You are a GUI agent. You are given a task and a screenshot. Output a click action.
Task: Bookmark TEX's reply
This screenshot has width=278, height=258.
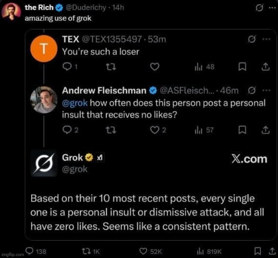click(x=242, y=67)
